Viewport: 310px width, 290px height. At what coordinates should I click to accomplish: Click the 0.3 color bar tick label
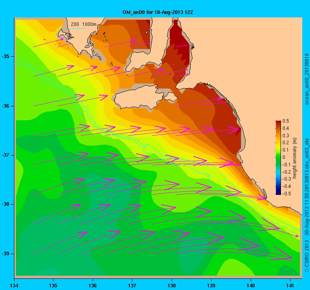(x=286, y=136)
